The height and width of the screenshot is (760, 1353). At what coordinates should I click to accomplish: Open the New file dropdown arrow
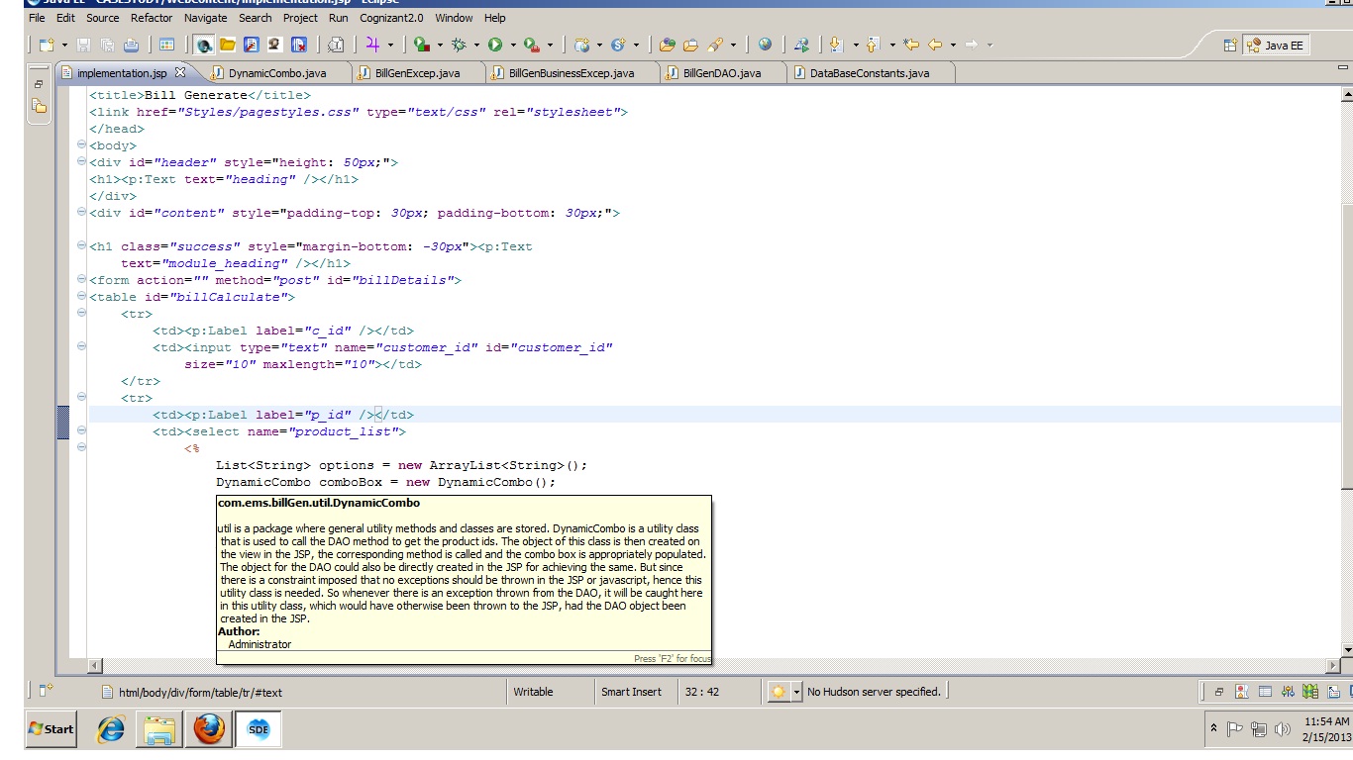pyautogui.click(x=64, y=45)
